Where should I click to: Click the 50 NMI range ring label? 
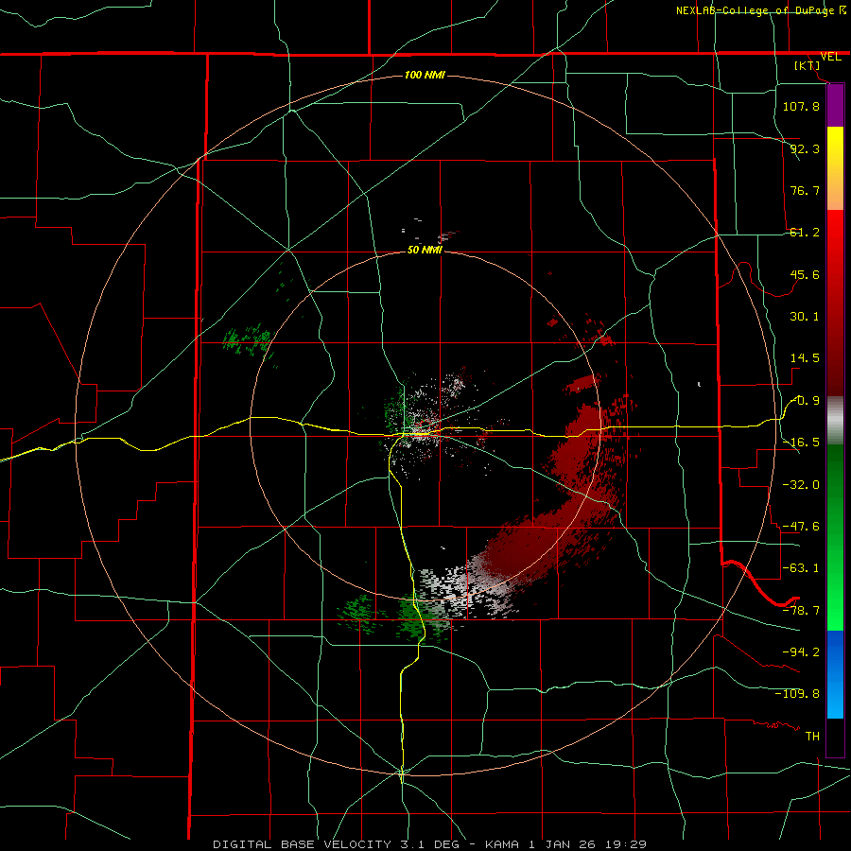(425, 250)
